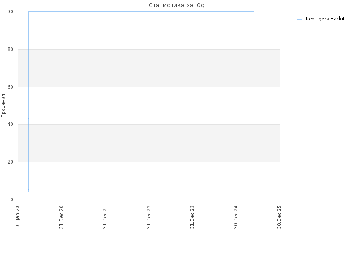The image size is (355, 266).
Task: Click the 30.Dec.25 x-axis label
Action: [279, 217]
